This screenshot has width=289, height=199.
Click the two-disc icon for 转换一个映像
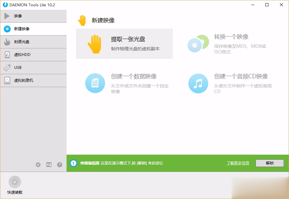coord(198,43)
